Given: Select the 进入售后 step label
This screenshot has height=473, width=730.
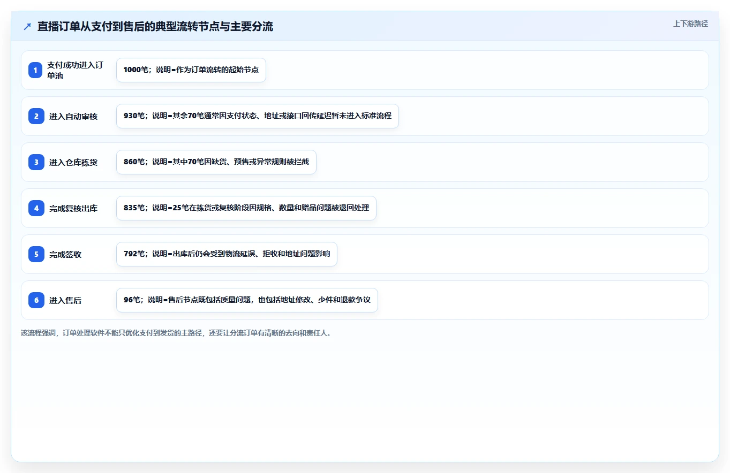Looking at the screenshot, I should tap(65, 300).
